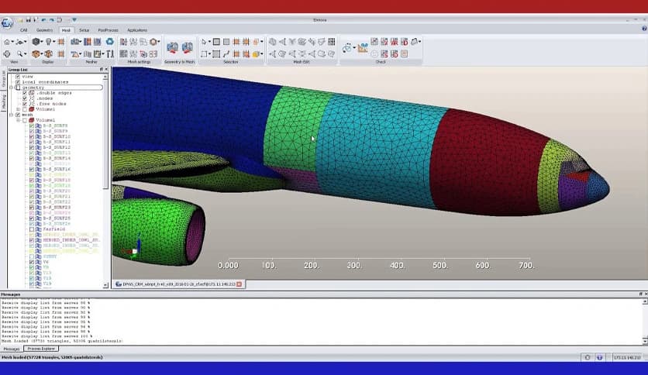This screenshot has height=375, width=648.
Task: Click the second large Geometry to Mesh icon
Action: tap(188, 48)
